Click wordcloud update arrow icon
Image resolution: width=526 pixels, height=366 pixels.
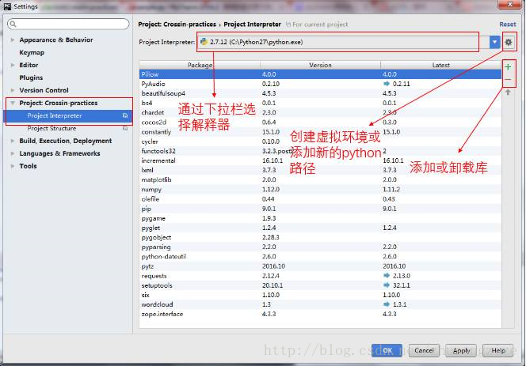(x=387, y=304)
